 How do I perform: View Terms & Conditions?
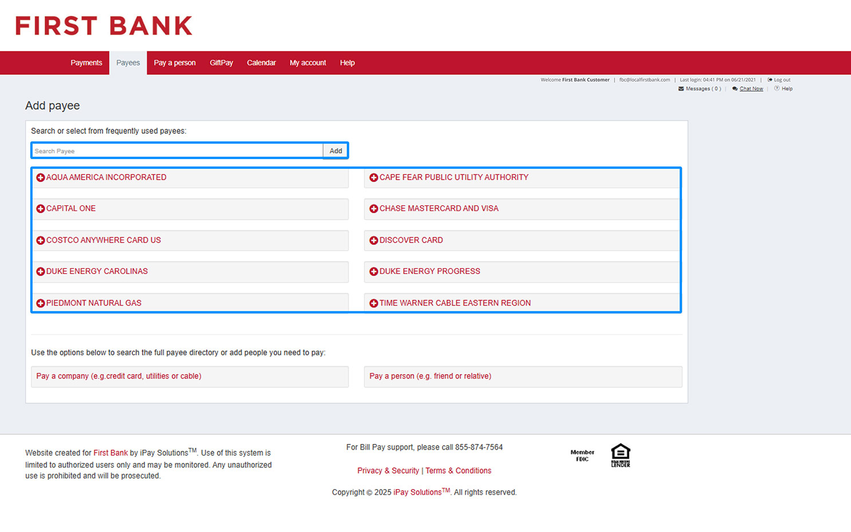(x=458, y=470)
